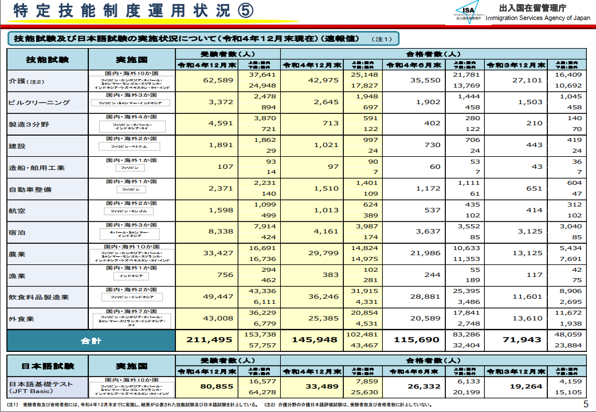
Task: Select the 航空 row label
Action: click(17, 211)
